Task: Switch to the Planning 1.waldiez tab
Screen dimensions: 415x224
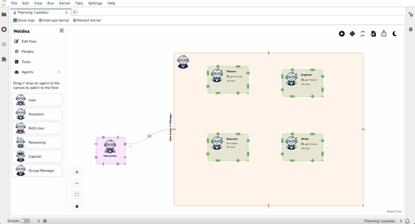Action: (33, 12)
